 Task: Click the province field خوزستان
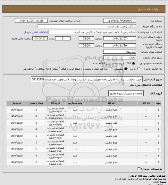[120, 52]
